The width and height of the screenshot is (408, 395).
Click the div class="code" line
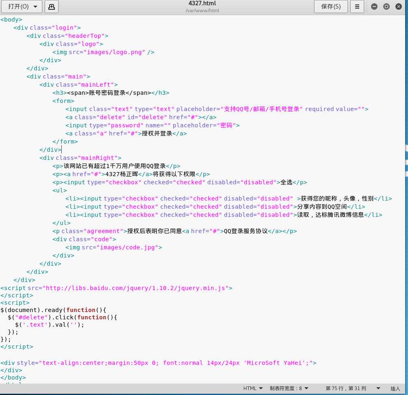(84, 239)
